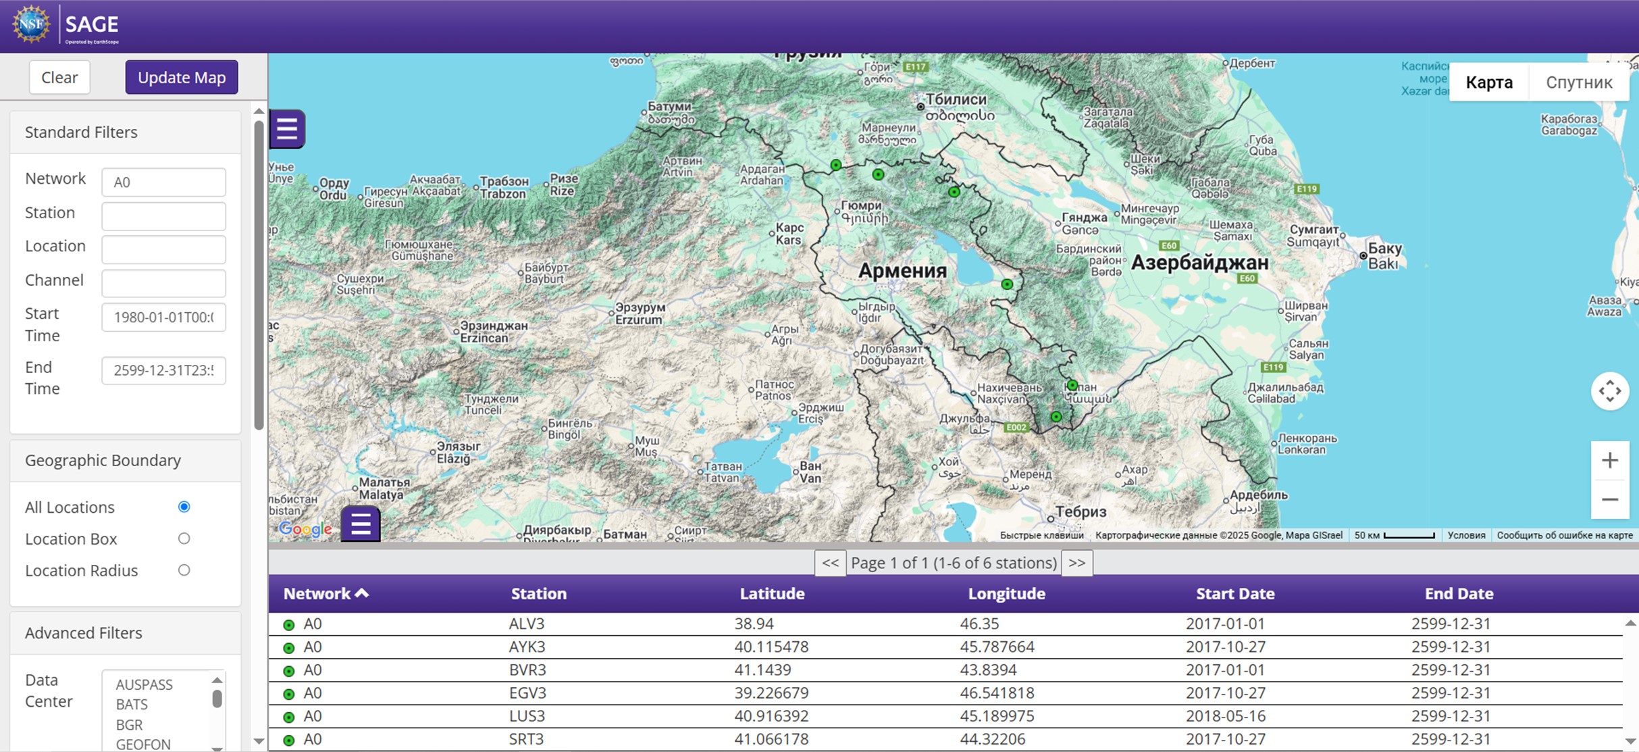Select the Location Box option
Screen dimensions: 1639x752
pos(184,538)
